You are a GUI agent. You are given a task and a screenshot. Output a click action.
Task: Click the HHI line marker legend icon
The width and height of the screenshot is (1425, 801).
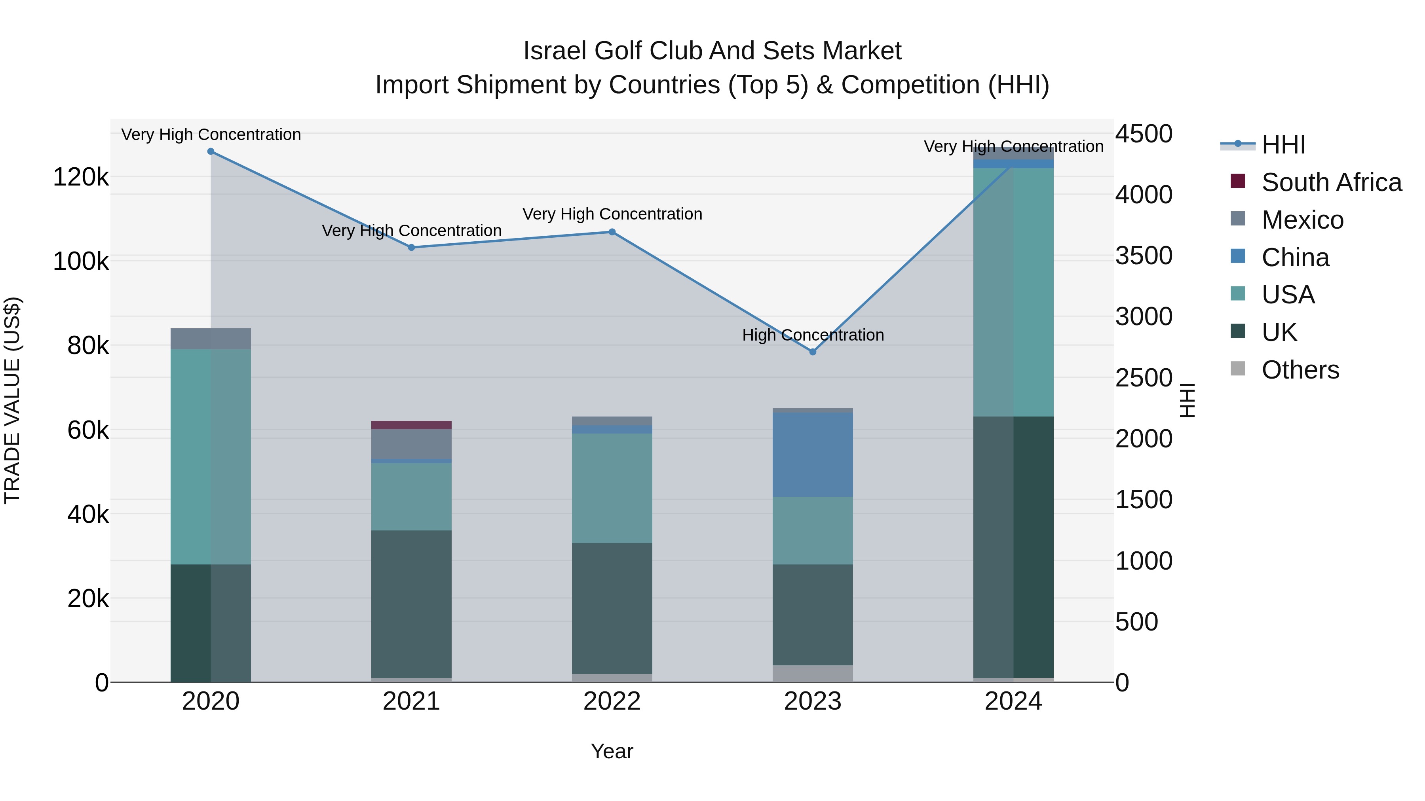1238,144
